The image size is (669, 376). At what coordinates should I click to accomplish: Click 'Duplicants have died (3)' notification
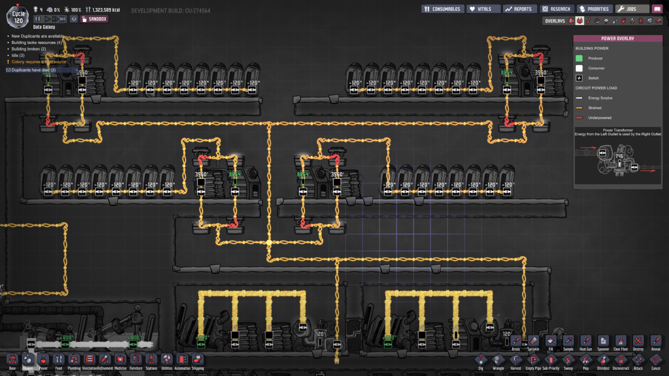tap(33, 70)
